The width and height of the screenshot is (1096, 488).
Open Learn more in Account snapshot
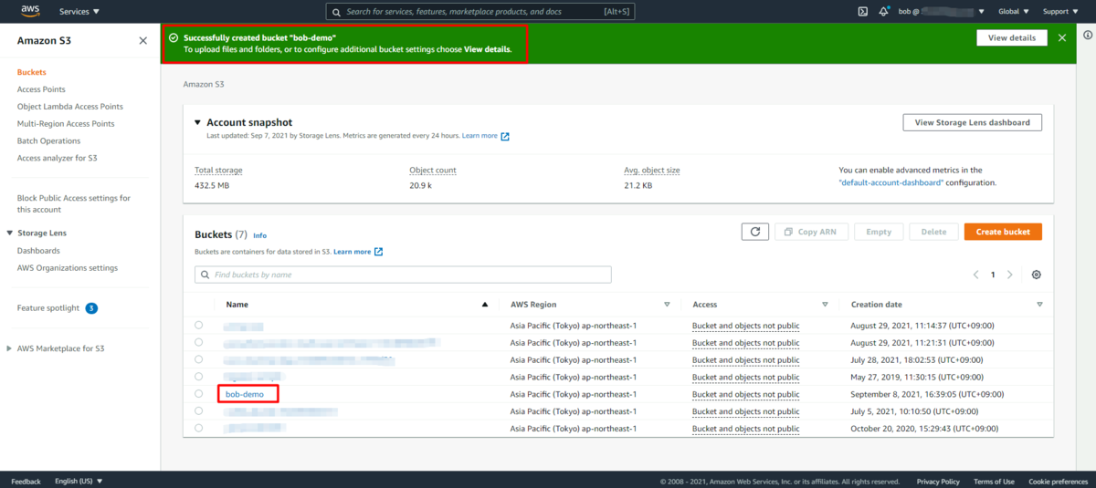(485, 136)
